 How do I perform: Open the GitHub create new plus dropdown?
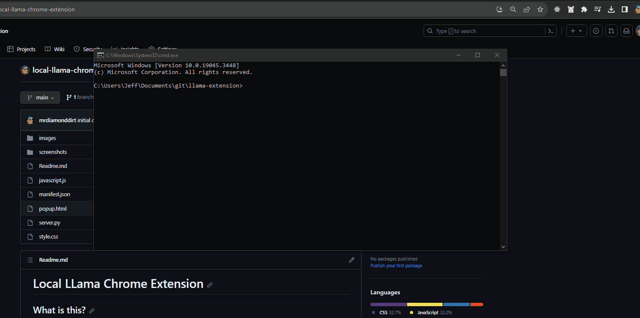coord(577,31)
